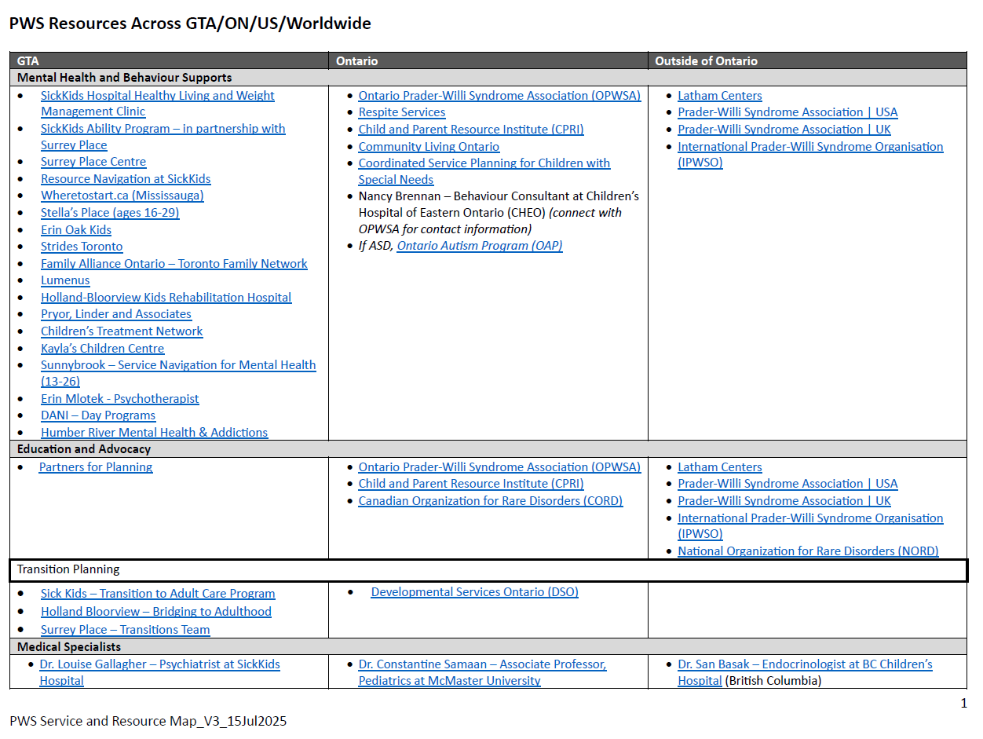The width and height of the screenshot is (983, 739).
Task: Open Latham Centers link in Education and Advocacy section
Action: tap(720, 467)
